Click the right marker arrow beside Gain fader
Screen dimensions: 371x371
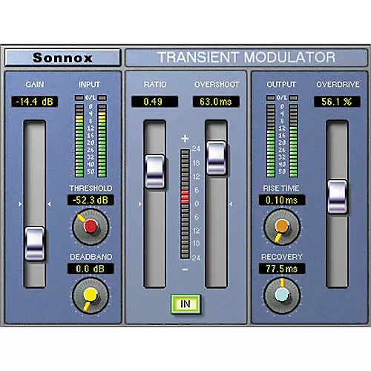point(49,204)
